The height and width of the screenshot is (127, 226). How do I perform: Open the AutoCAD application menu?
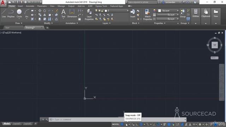(x=3, y=3)
